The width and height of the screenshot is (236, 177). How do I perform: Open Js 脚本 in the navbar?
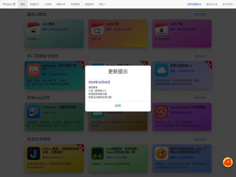click(48, 4)
